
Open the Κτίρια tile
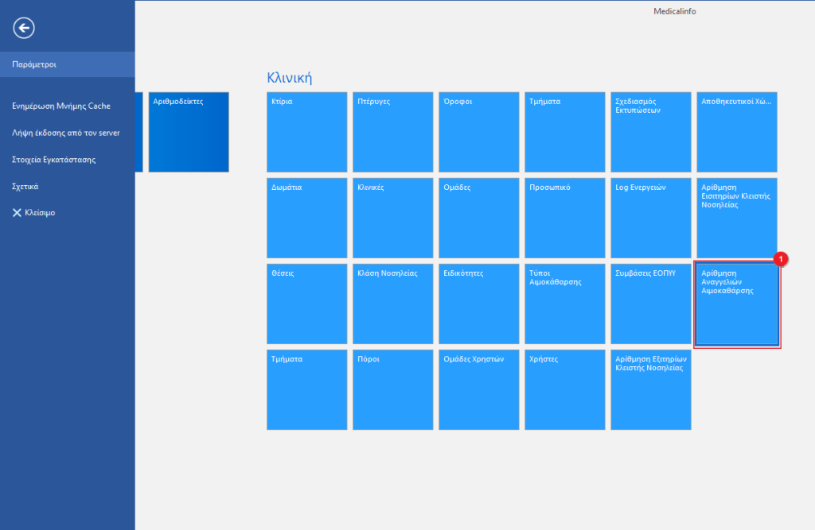(306, 132)
